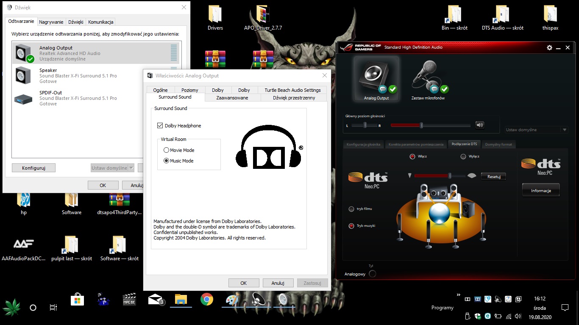
Task: Click the Analogowy Tył jack indicator
Action: click(372, 274)
